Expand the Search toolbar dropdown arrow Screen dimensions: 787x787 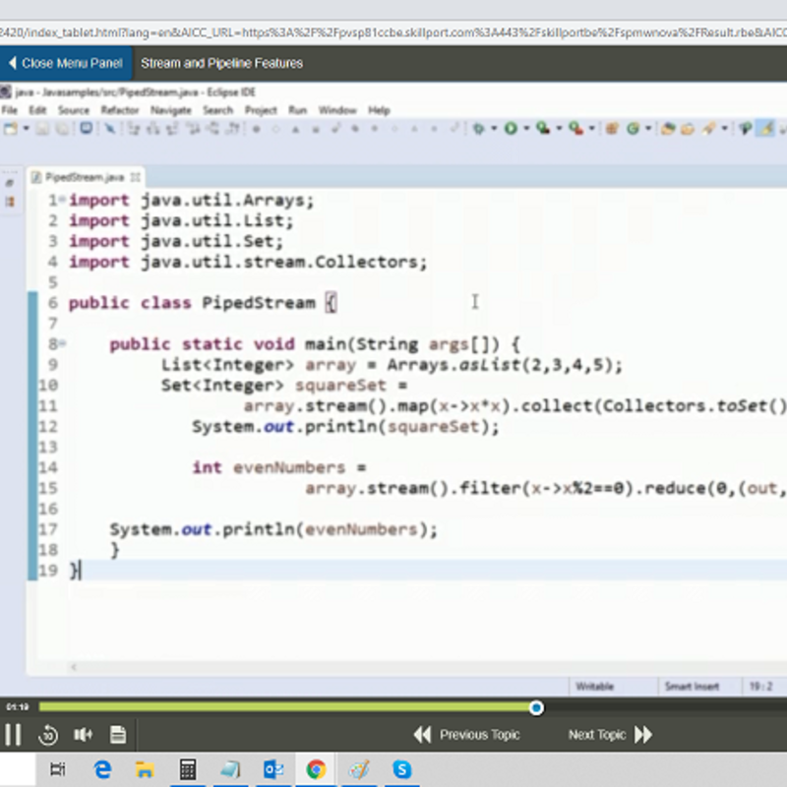[724, 129]
